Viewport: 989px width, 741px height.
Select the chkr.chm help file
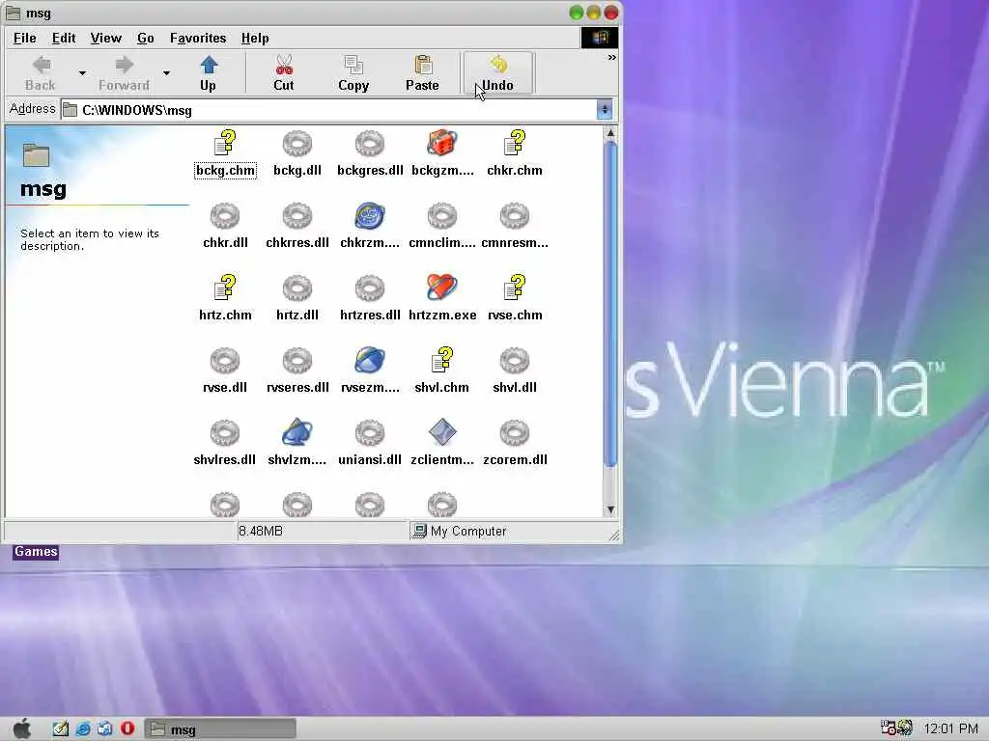click(515, 154)
